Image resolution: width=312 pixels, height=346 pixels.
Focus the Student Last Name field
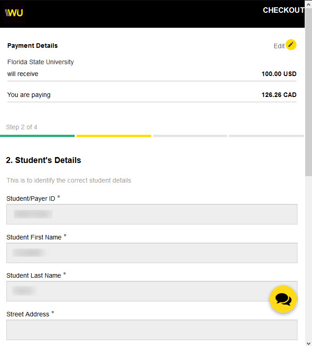(152, 291)
